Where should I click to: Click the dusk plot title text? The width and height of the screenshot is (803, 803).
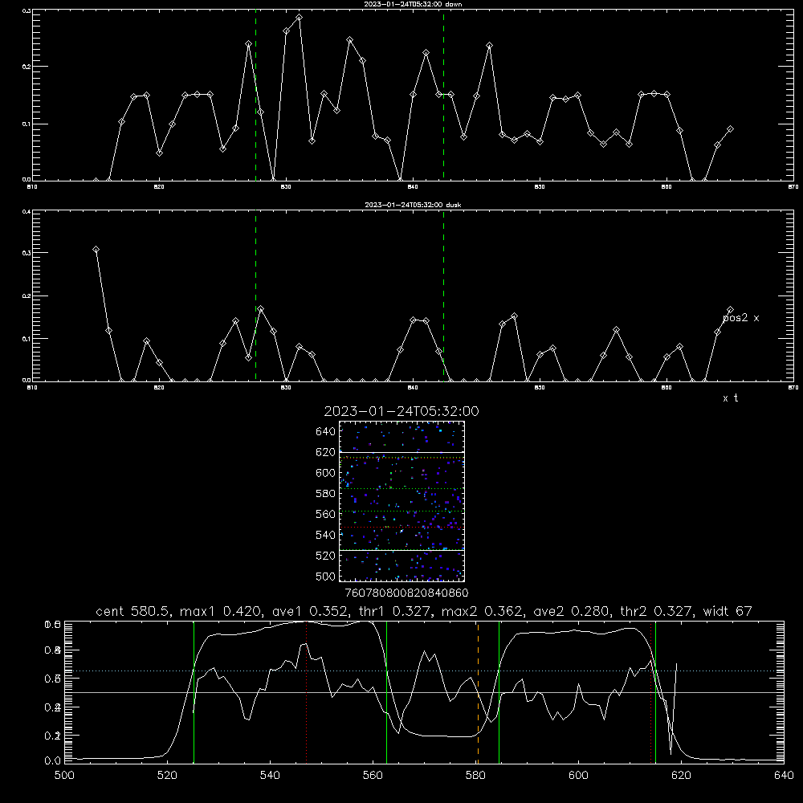click(x=413, y=205)
